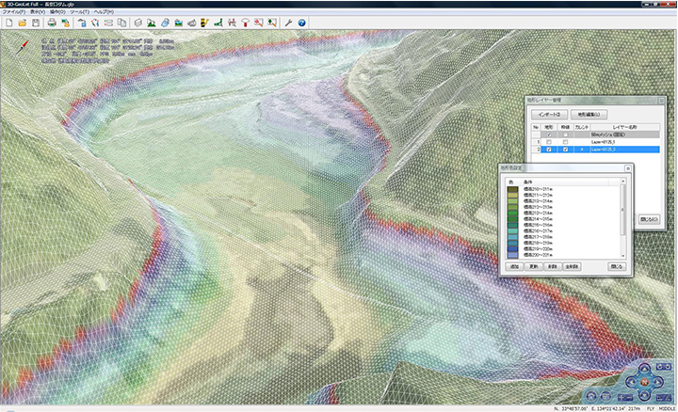Open the ファイル(F) menu
678x412 pixels.
point(13,11)
